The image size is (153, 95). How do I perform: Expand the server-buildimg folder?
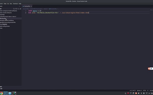coord(11,21)
